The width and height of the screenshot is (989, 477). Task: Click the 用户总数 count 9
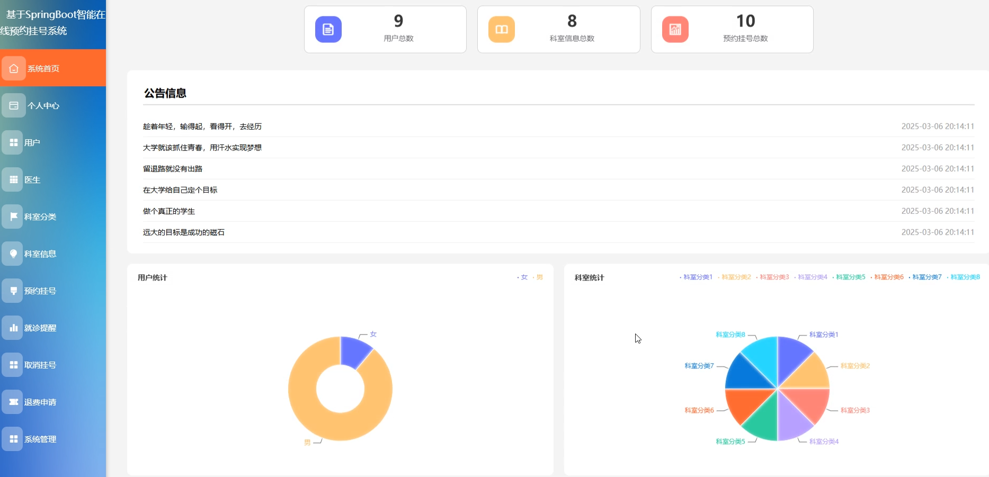pyautogui.click(x=398, y=21)
